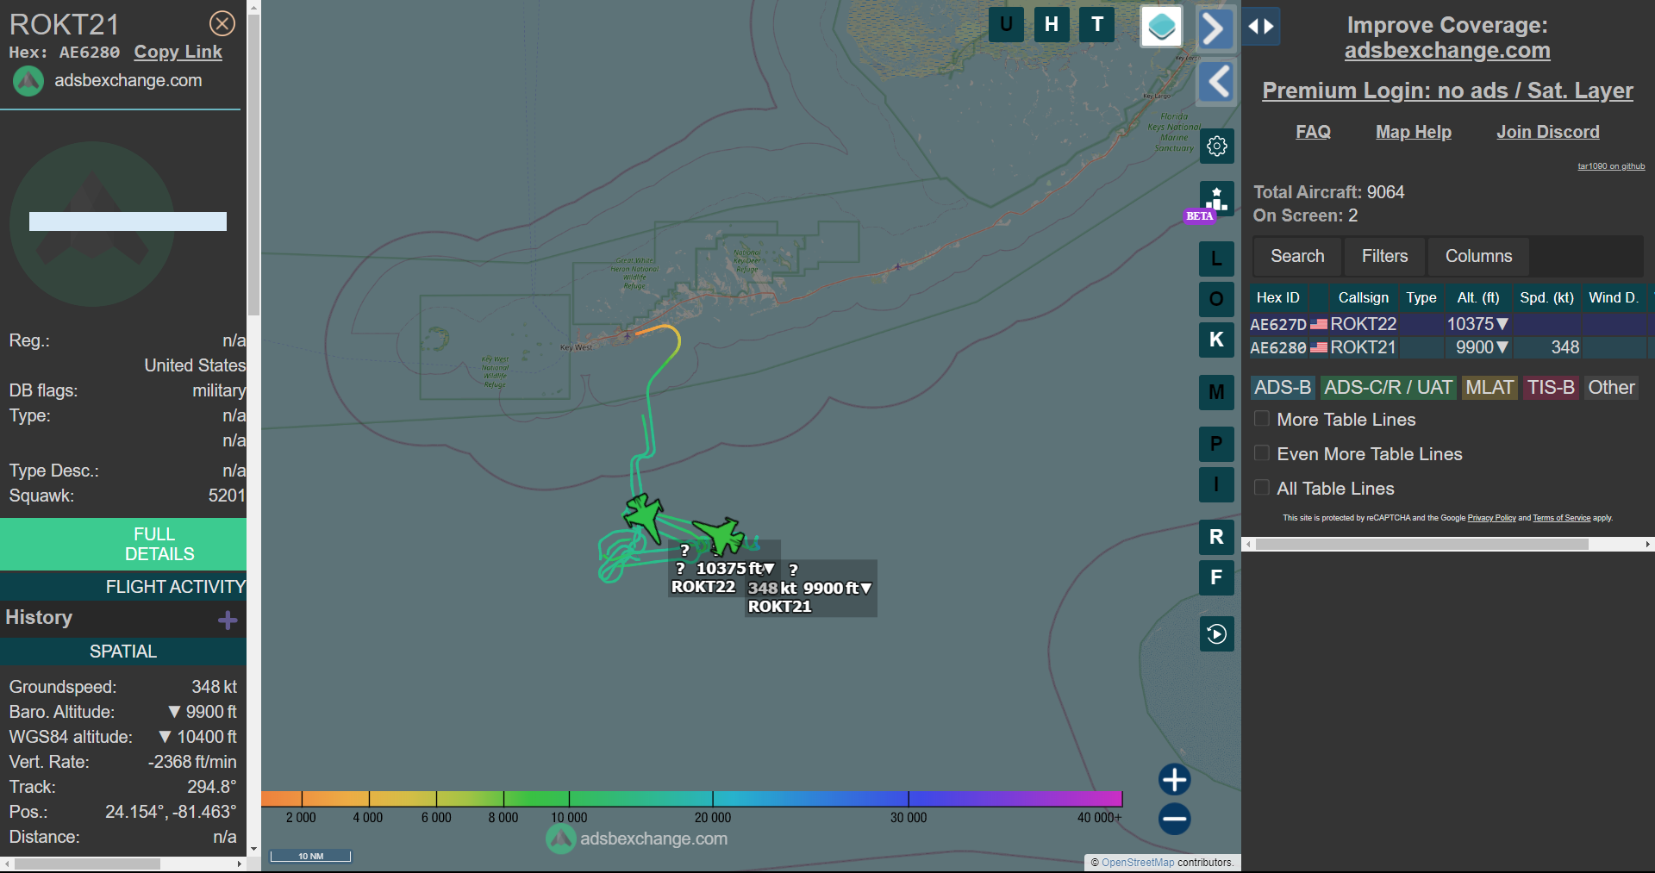Enable Even More Table Lines checkbox
The width and height of the screenshot is (1655, 873).
(1262, 453)
